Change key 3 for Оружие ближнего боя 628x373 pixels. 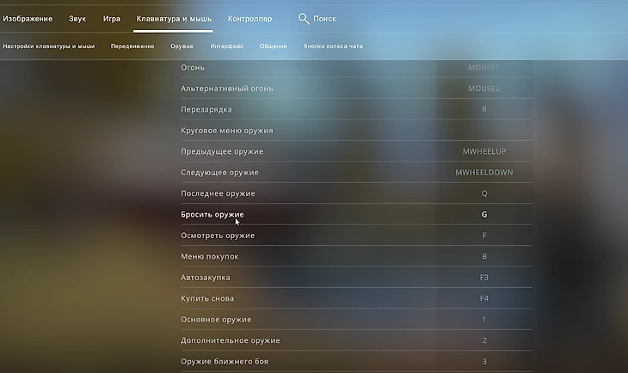(483, 361)
